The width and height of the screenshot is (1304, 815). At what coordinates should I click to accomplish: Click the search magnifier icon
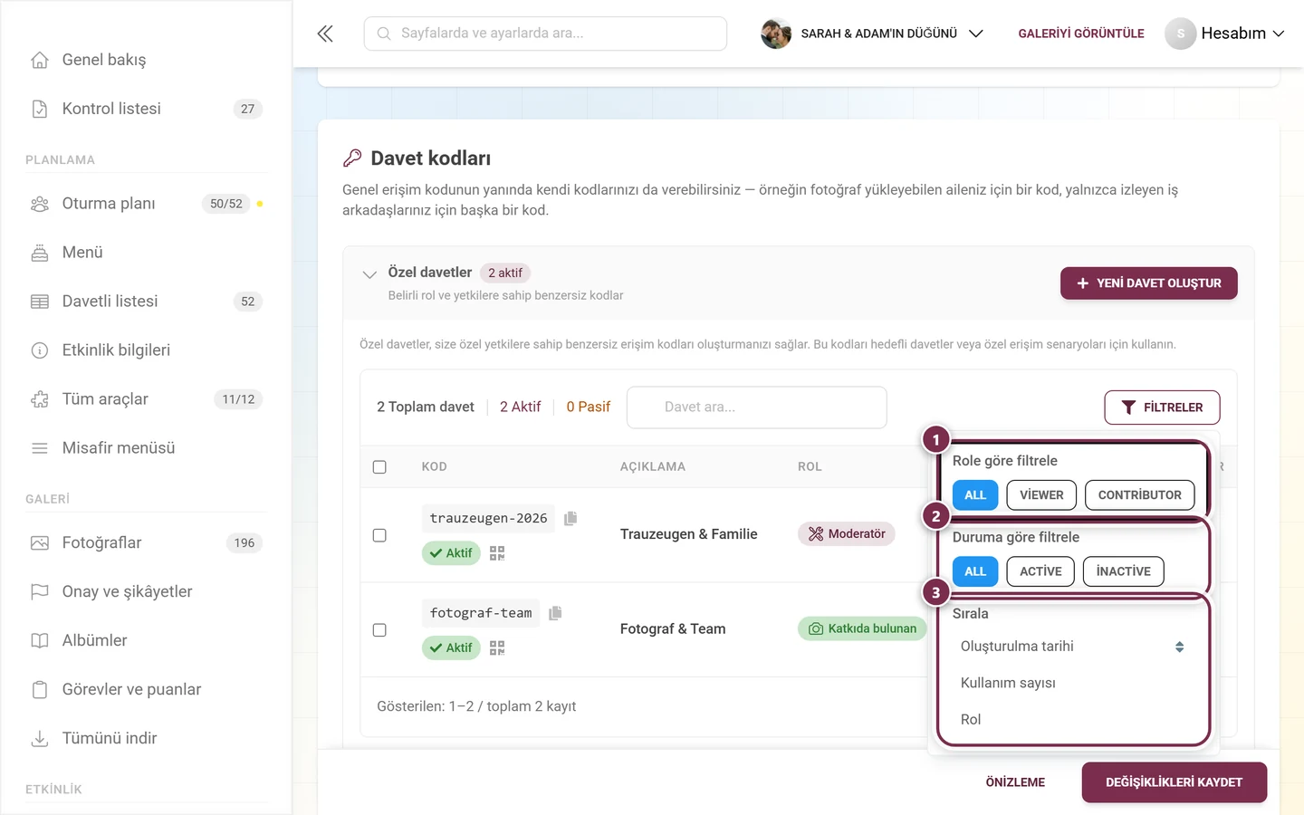click(x=384, y=34)
